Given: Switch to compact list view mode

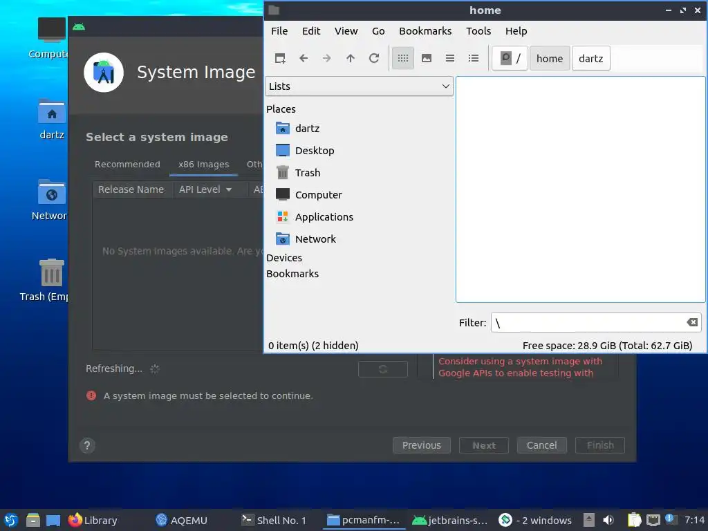Looking at the screenshot, I should [x=449, y=58].
